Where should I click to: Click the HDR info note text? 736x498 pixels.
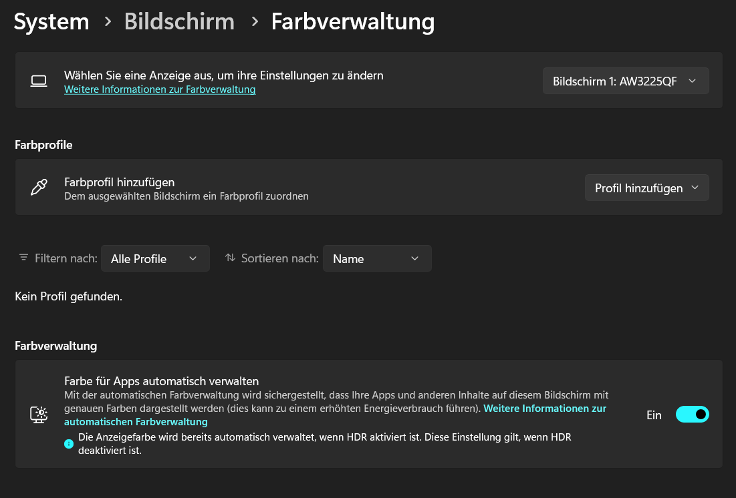(x=325, y=444)
